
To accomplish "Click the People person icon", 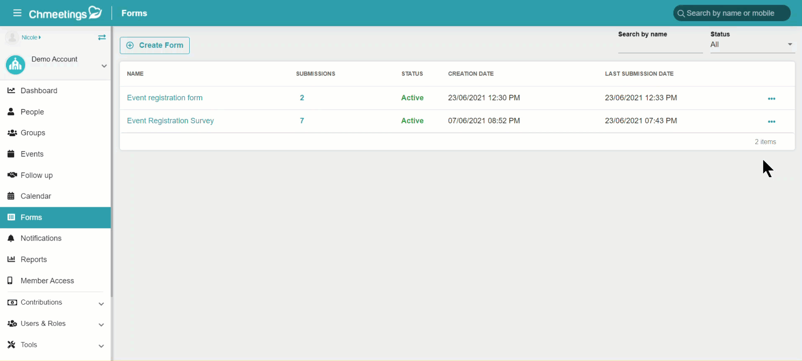I will coord(11,112).
